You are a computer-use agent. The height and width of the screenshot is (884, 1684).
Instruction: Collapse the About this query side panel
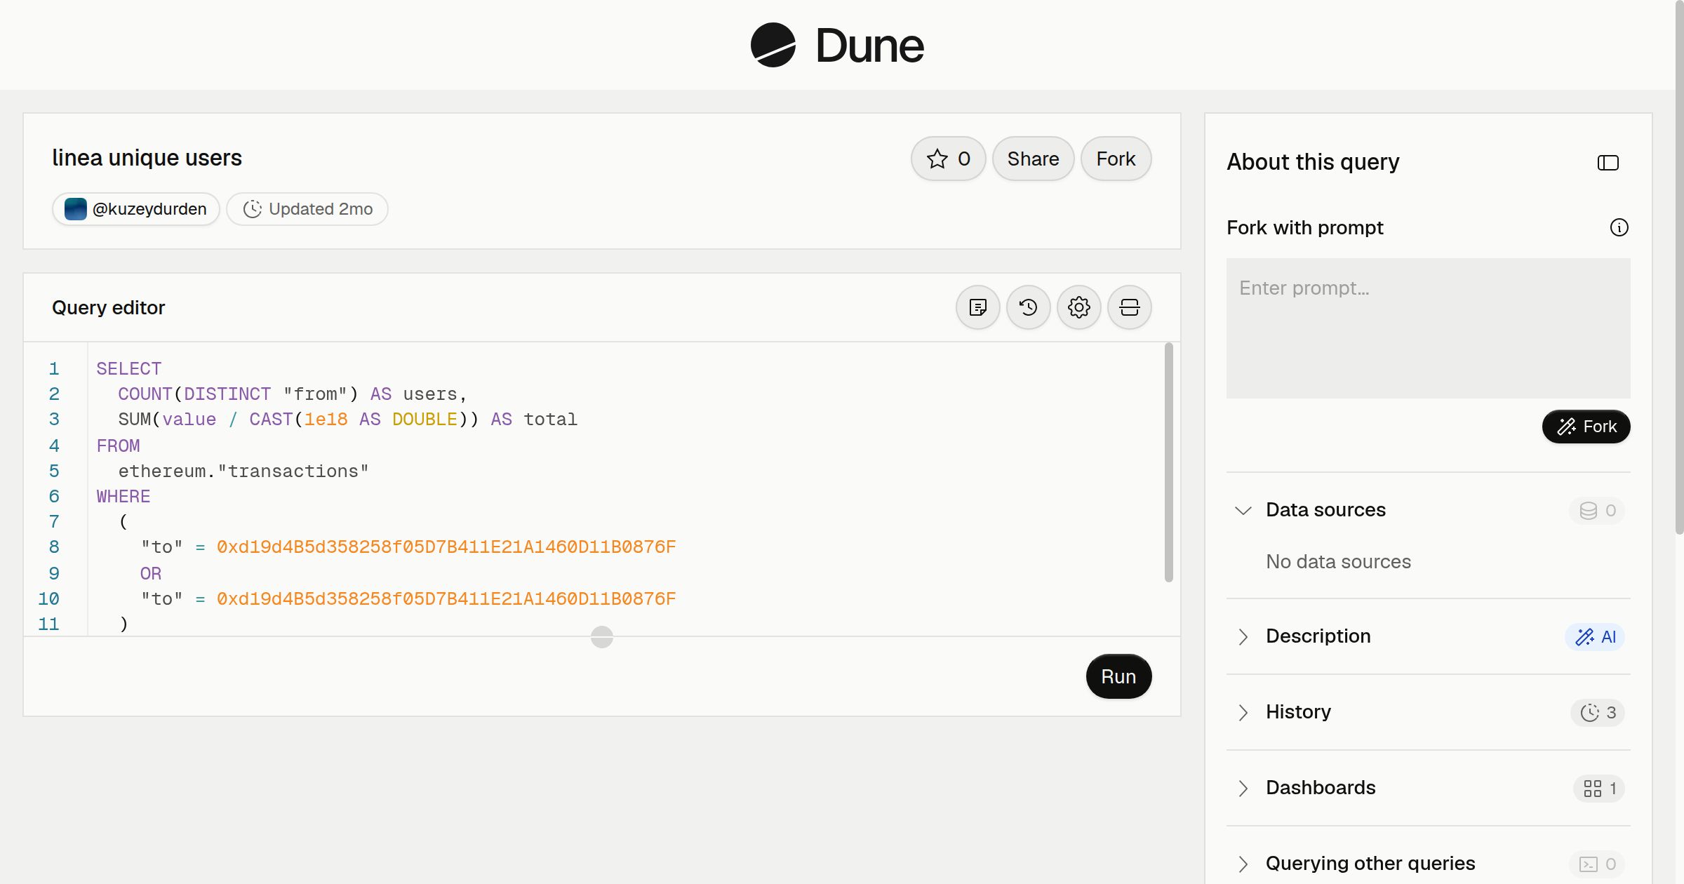(1608, 163)
